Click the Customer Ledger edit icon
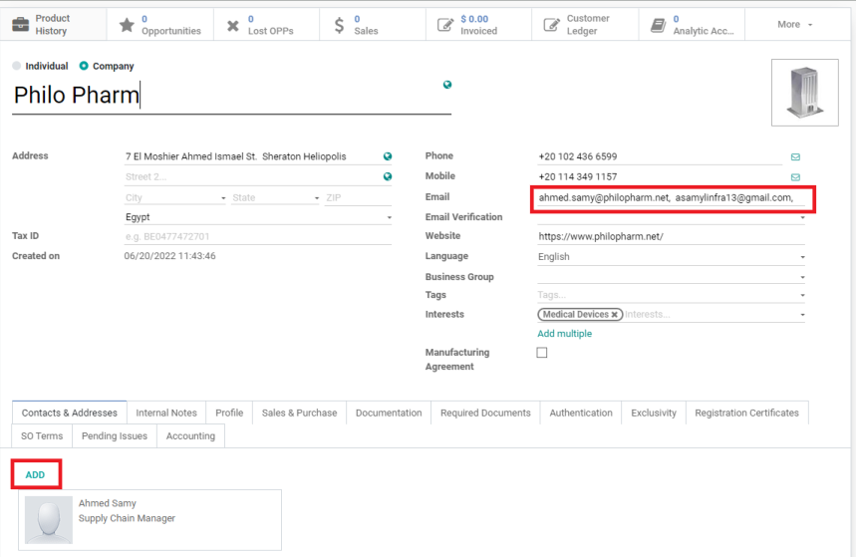 click(x=551, y=25)
